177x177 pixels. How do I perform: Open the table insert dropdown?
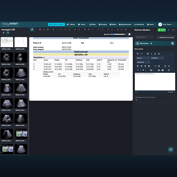tap(152, 70)
